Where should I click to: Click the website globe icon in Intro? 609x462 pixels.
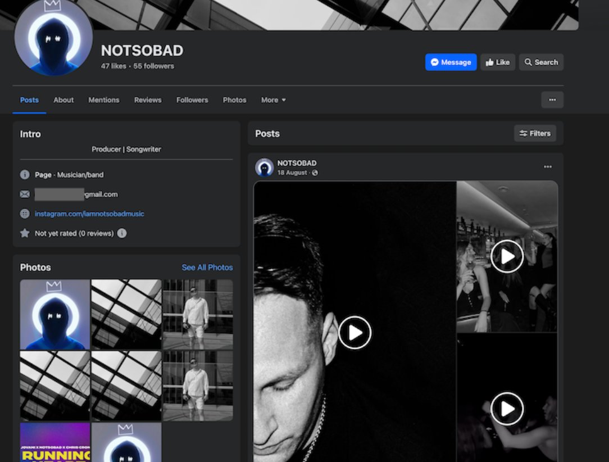click(25, 214)
